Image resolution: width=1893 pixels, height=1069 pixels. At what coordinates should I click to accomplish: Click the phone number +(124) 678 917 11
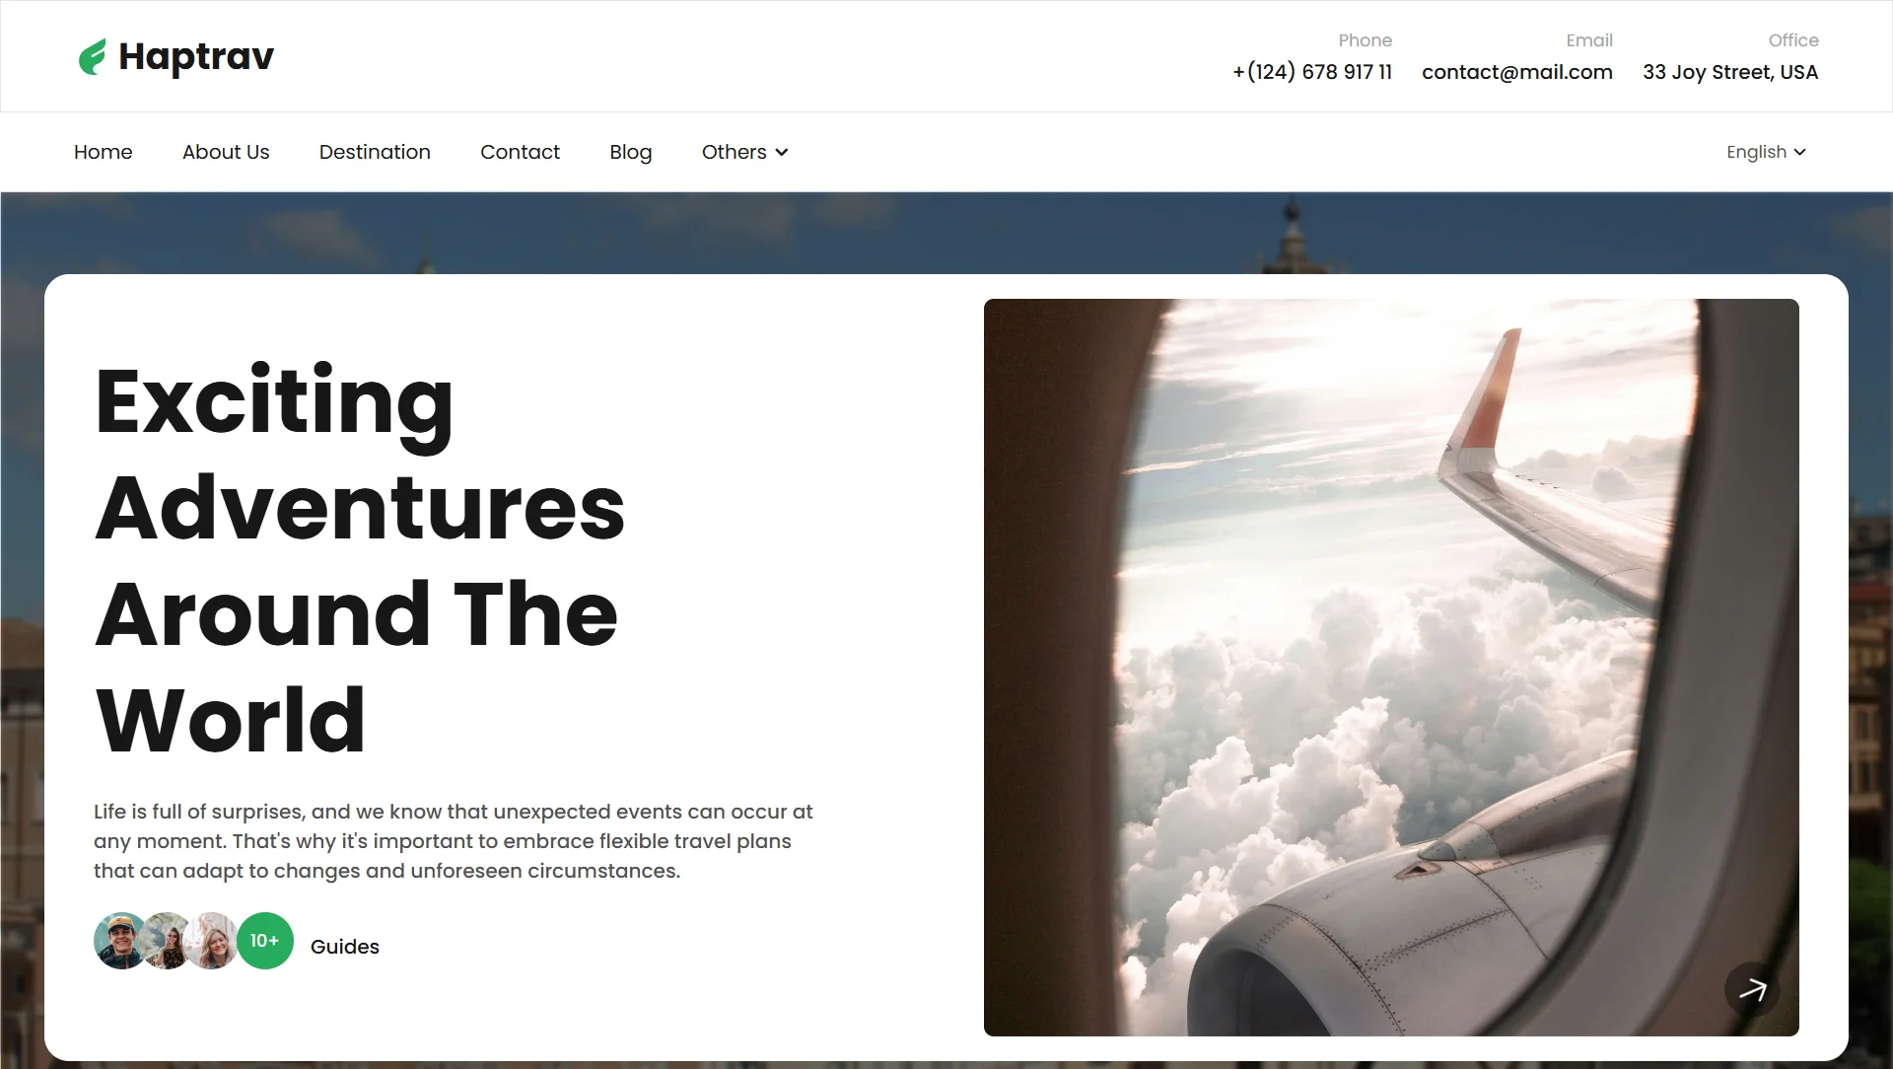point(1312,72)
